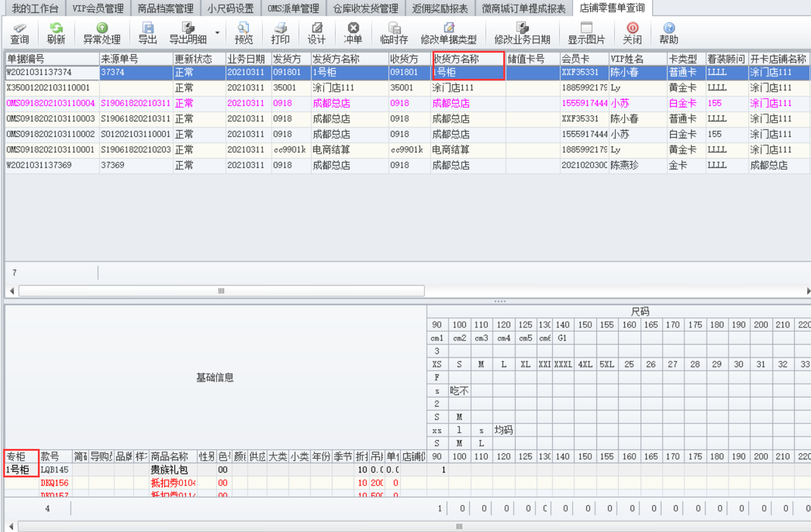The width and height of the screenshot is (811, 532).
Task: Sort by 单据编号 column header
Action: tap(52, 59)
